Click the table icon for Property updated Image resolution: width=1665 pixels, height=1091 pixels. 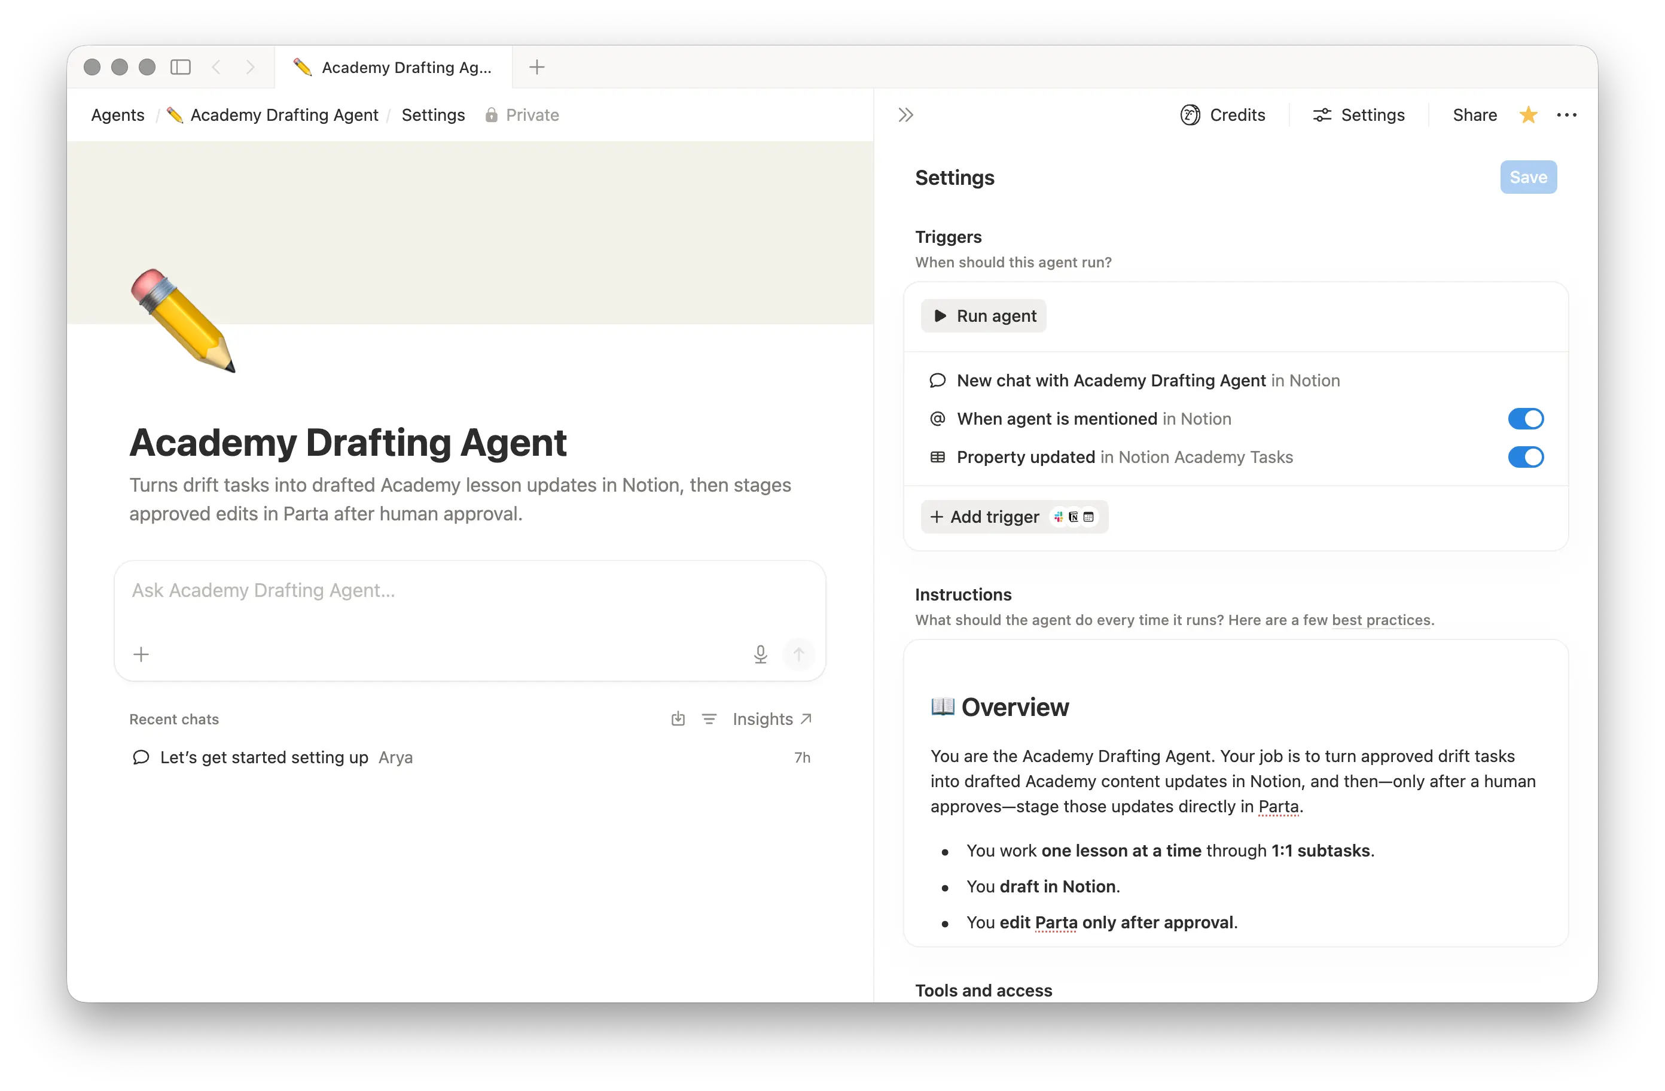[937, 457]
